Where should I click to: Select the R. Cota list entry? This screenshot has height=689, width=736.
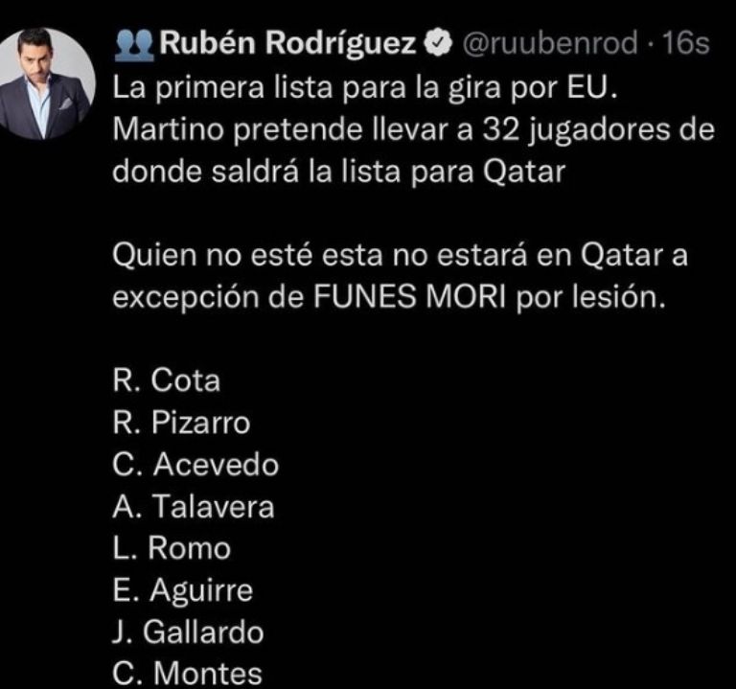coord(167,380)
